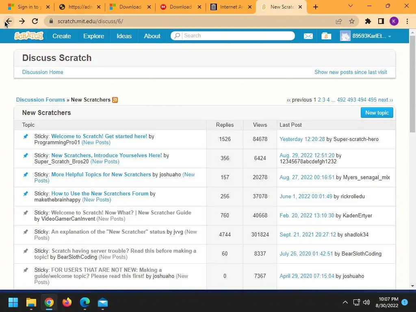Click the Replies column header
The image size is (416, 312).
225,125
